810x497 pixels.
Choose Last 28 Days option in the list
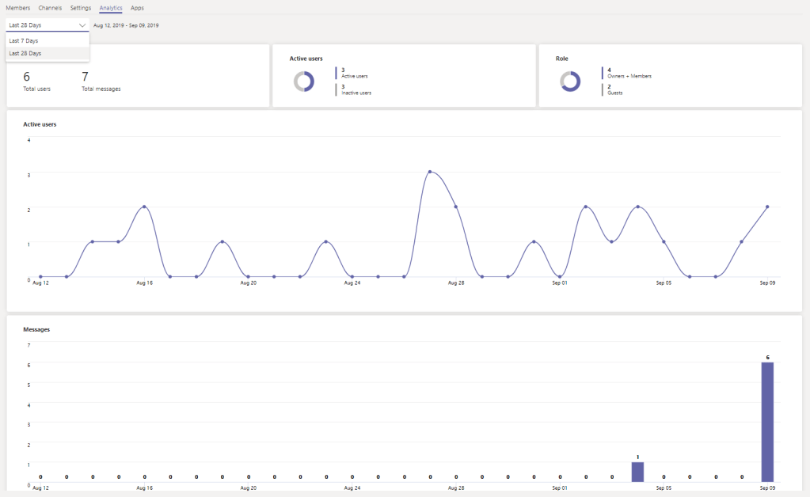[25, 53]
